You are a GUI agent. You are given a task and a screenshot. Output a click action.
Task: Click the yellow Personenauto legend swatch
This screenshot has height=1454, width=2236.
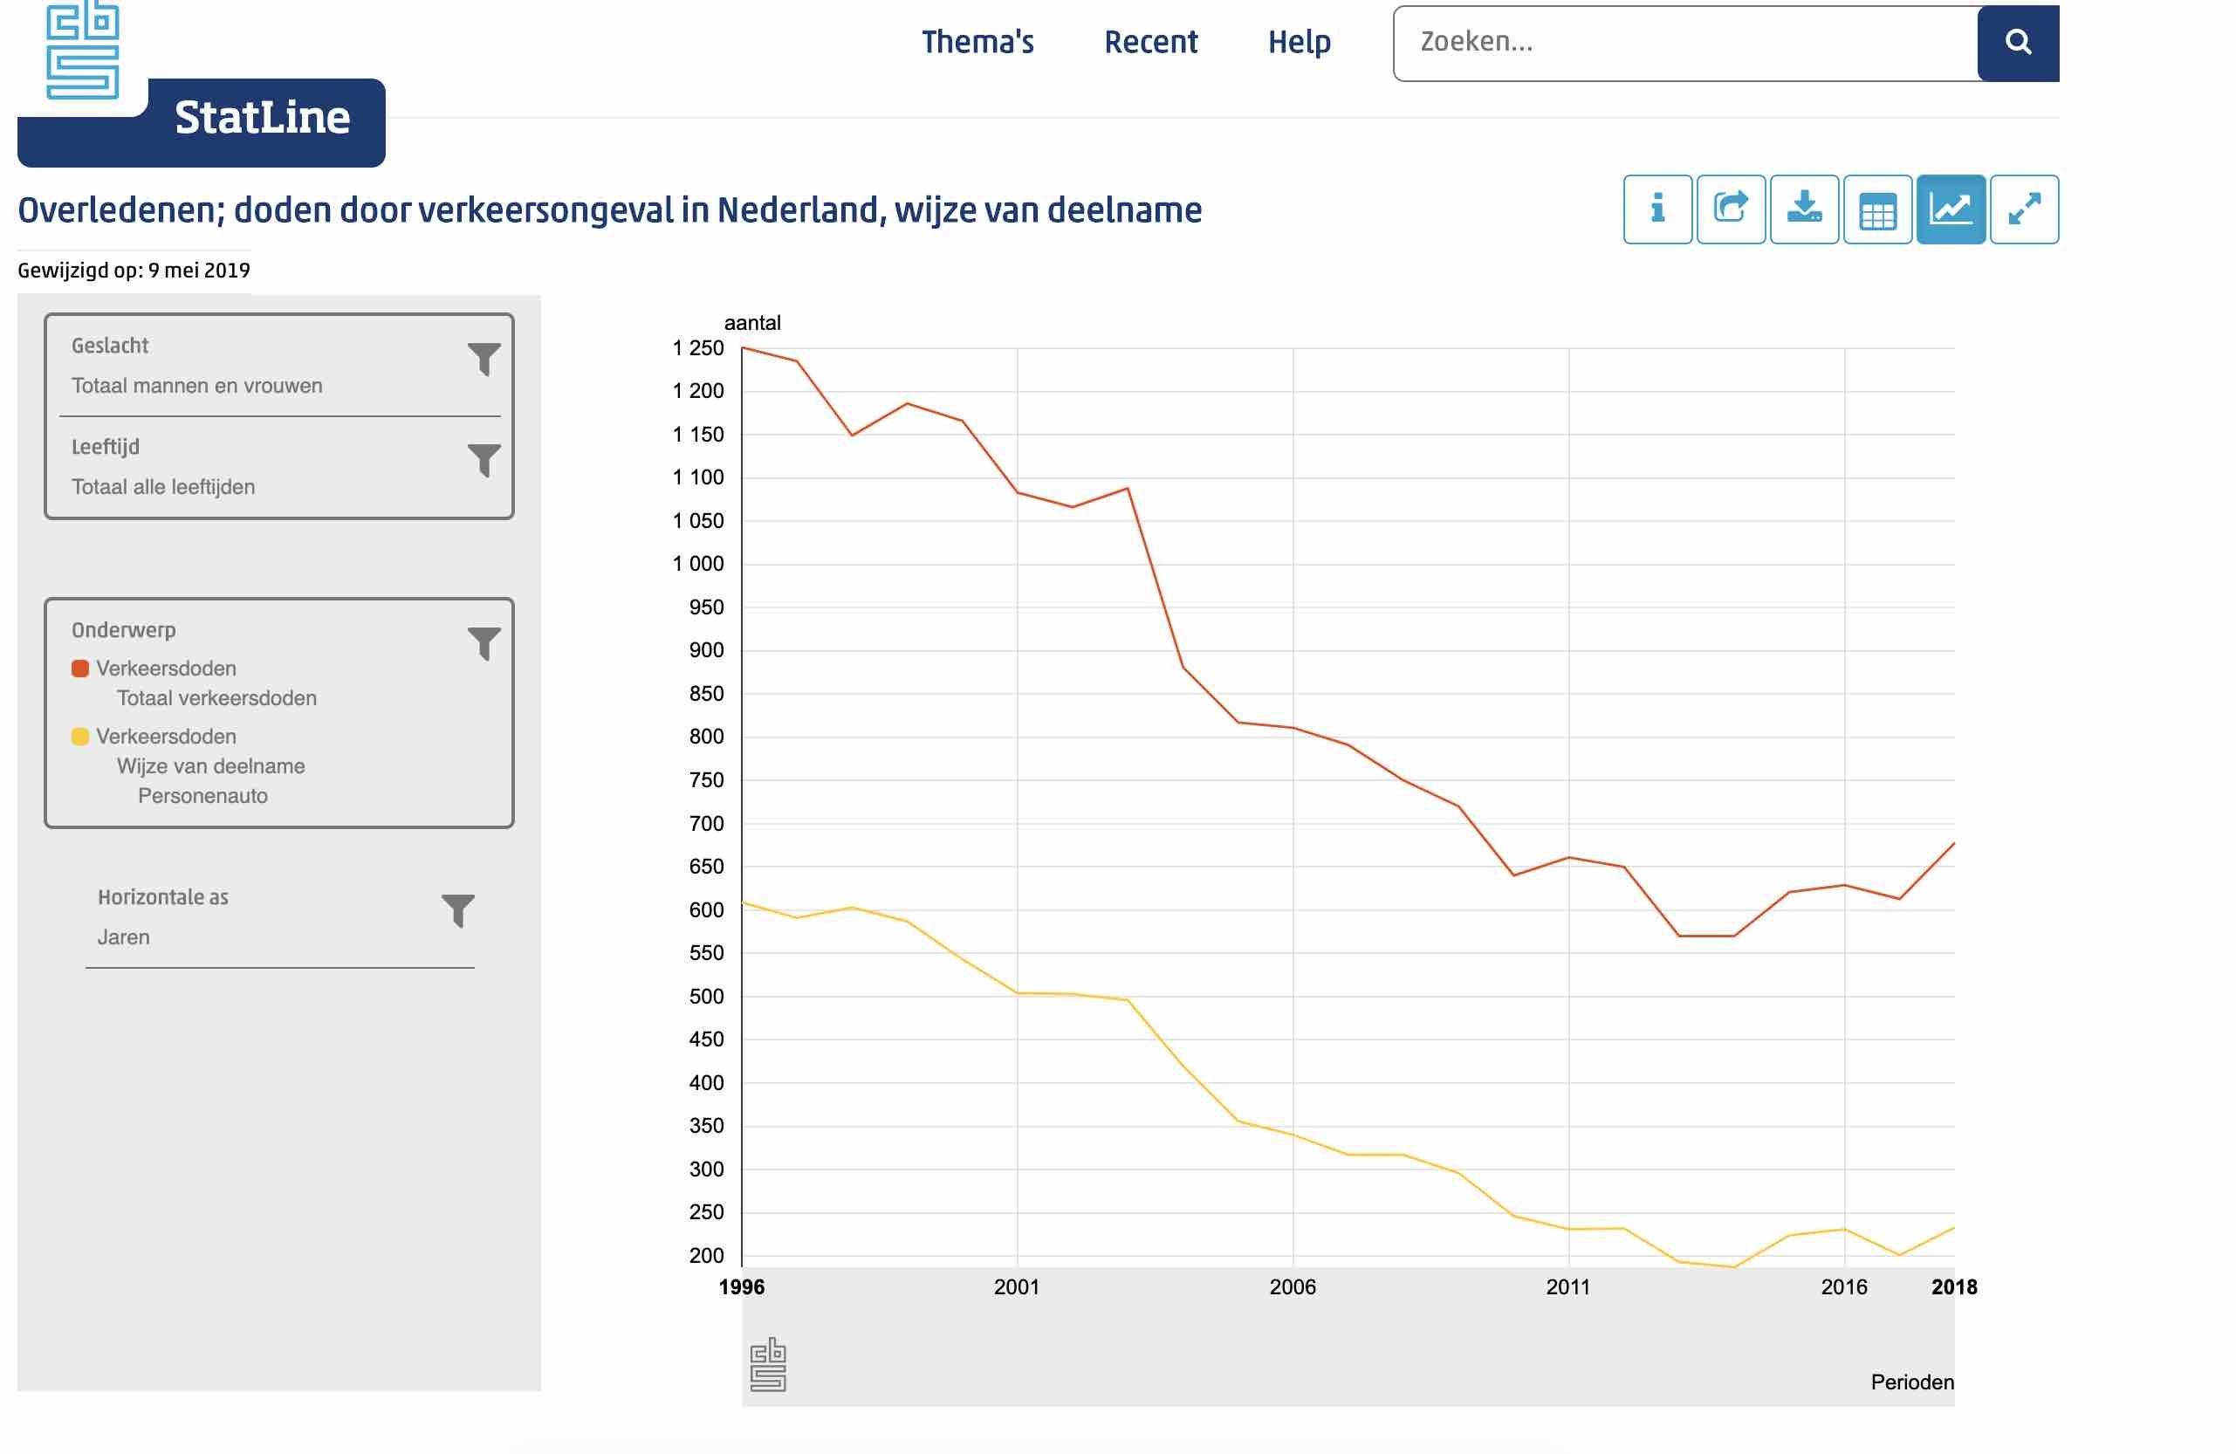(x=80, y=736)
